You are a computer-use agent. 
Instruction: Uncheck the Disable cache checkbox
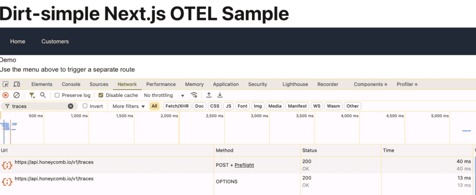pyautogui.click(x=101, y=95)
